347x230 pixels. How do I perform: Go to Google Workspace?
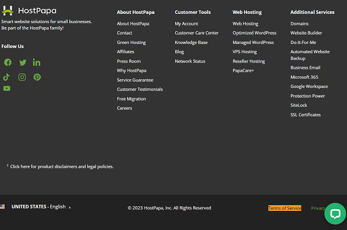click(309, 87)
